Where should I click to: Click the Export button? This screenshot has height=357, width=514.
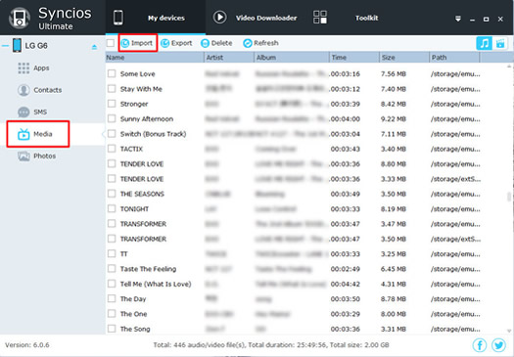tap(176, 43)
